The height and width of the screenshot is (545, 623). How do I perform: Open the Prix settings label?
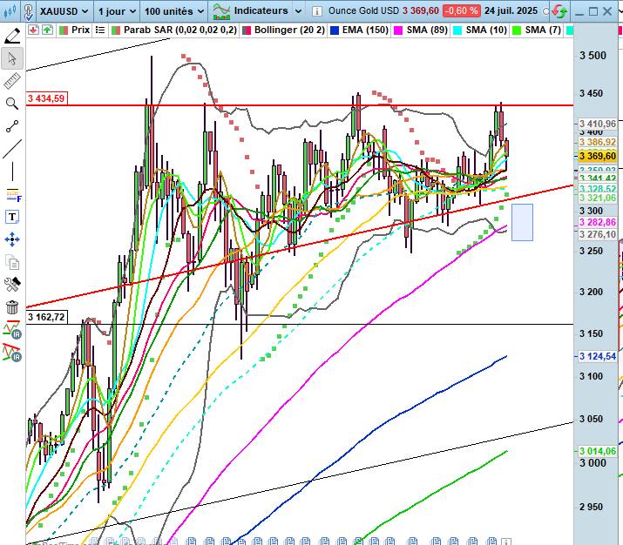click(x=81, y=30)
